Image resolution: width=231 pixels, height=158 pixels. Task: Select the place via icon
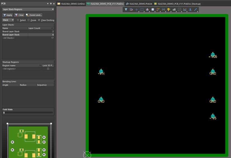click(169, 10)
